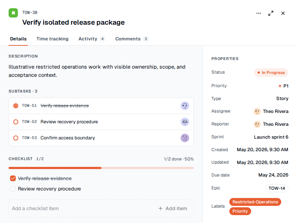
Task: Open Assignee name Theo Rivera
Action: pos(276,111)
